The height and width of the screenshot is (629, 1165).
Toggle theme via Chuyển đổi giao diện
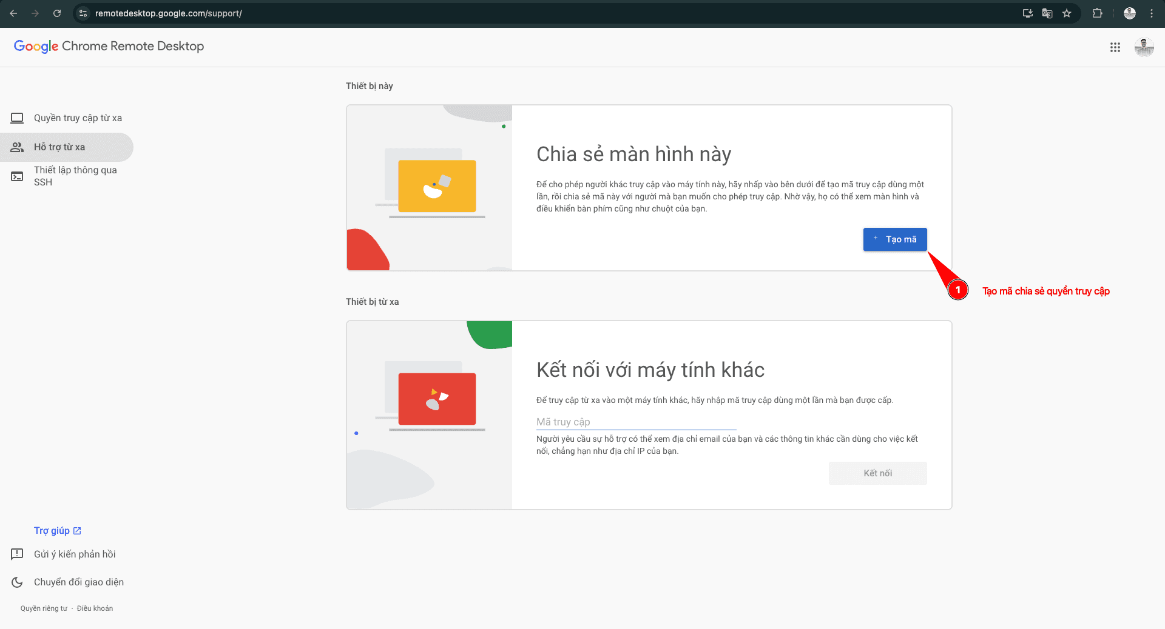pos(78,582)
